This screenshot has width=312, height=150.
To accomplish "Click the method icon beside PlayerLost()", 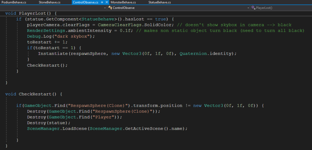I will point(253,8).
